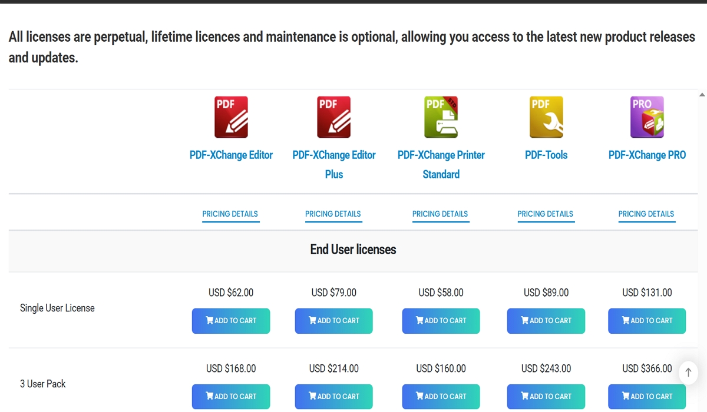Open the PDF-XChange Editor product link
This screenshot has width=707, height=412.
point(231,155)
